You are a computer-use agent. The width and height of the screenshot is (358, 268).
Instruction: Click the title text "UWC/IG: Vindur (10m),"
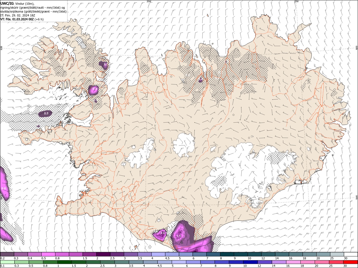17,3
